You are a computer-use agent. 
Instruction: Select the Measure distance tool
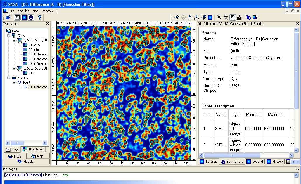click(239, 18)
